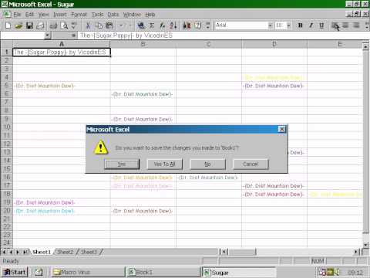Image resolution: width=370 pixels, height=278 pixels.
Task: Launch the Chart Wizard icon
Action: click(187, 25)
